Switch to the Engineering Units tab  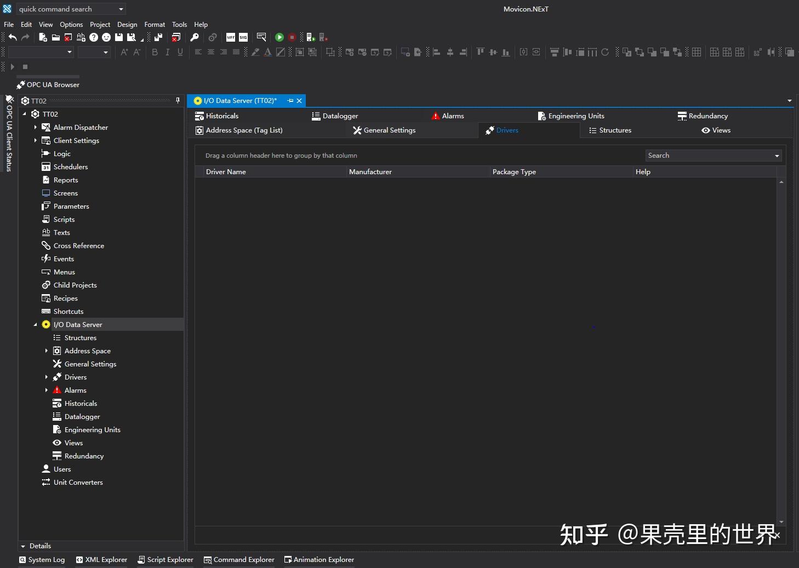571,116
